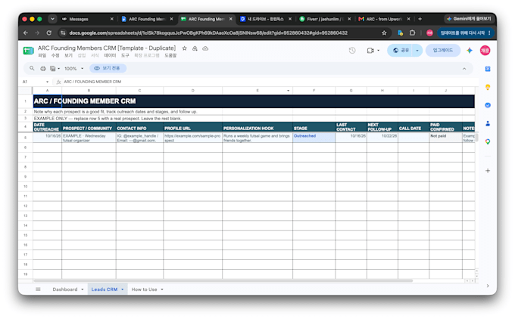Select the 'Not paid' cell in row 5
This screenshot has width=515, height=319.
(445, 138)
